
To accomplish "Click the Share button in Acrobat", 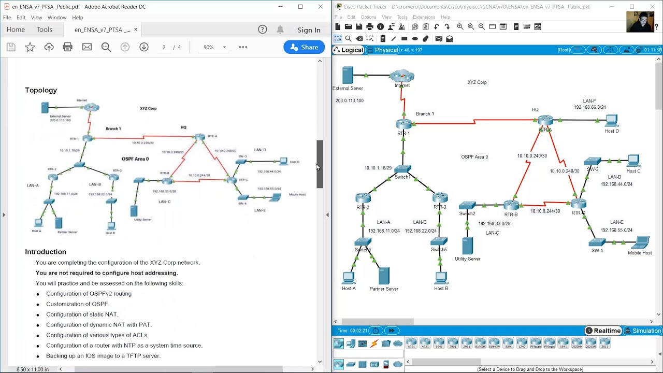I will click(304, 47).
